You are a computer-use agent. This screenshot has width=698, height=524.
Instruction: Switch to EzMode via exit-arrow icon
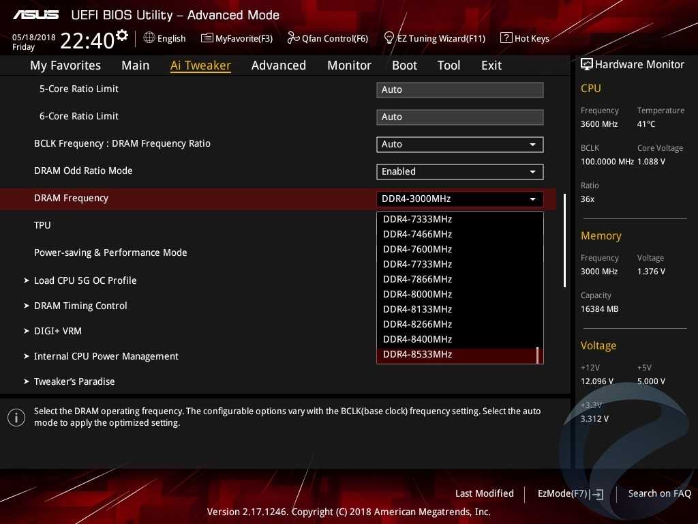(597, 494)
